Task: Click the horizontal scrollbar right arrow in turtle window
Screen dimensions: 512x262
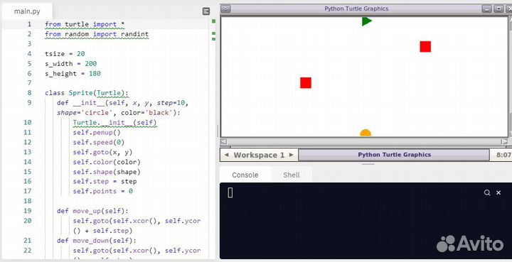Action: [505, 142]
